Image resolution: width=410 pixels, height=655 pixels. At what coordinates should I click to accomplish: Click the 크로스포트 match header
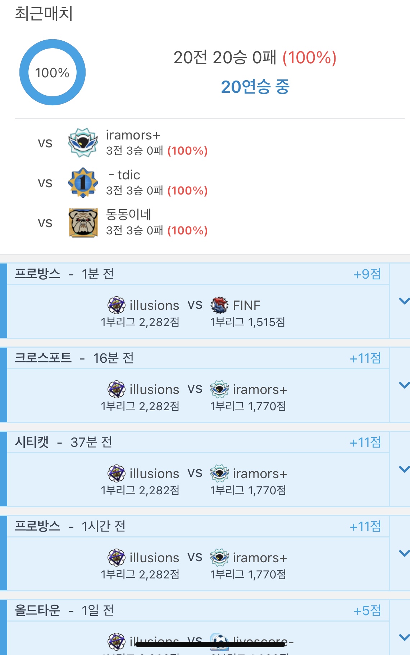[x=43, y=358]
